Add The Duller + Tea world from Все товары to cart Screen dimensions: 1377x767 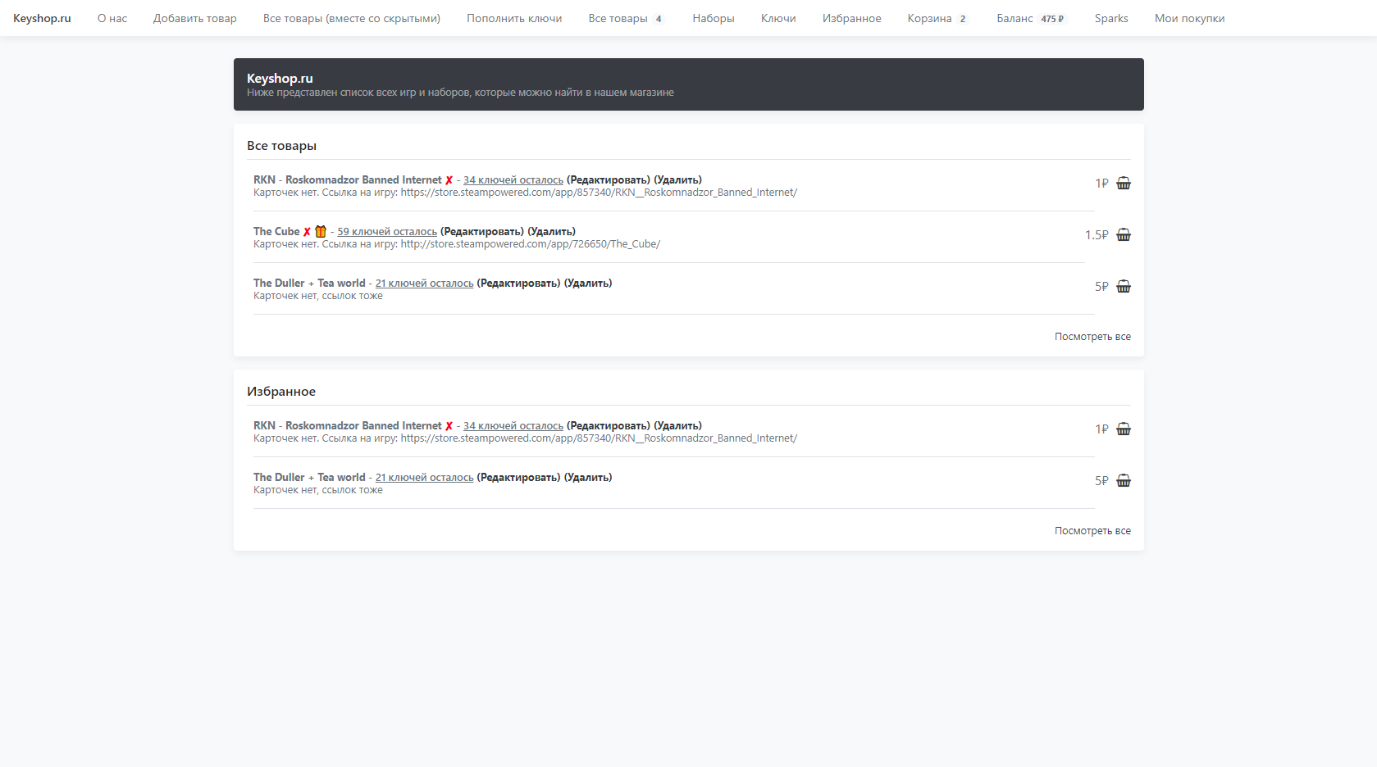(1123, 287)
